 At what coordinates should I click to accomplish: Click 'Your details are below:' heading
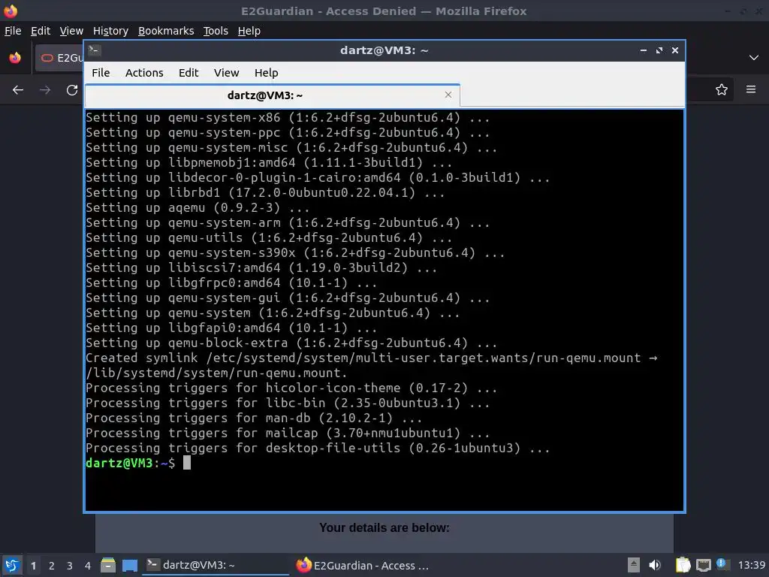[x=384, y=528]
